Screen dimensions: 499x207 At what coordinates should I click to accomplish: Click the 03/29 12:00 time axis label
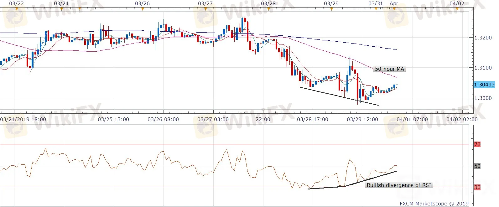362,119
